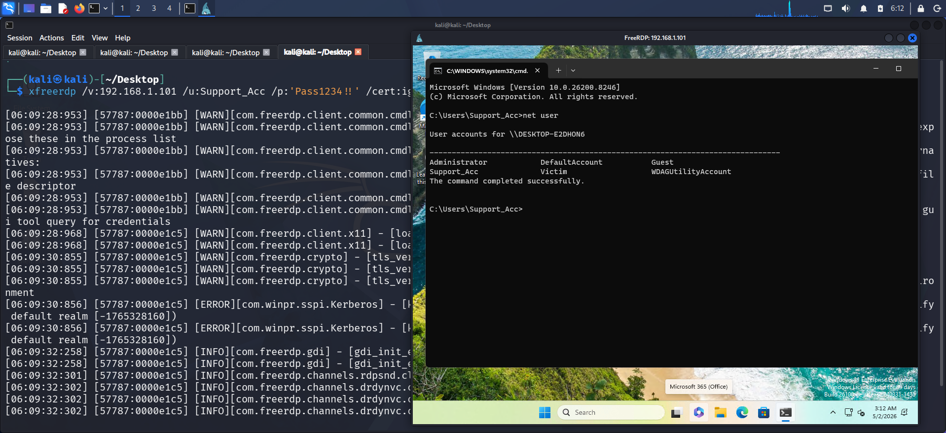Click the battery power icon in Kali panel
The image size is (946, 433).
[880, 8]
